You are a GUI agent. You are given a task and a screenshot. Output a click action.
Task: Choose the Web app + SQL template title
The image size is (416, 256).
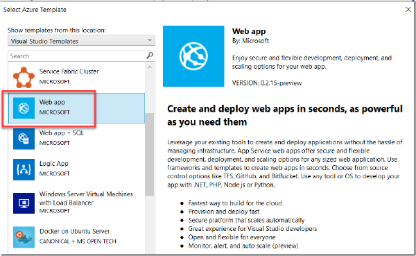tap(62, 133)
